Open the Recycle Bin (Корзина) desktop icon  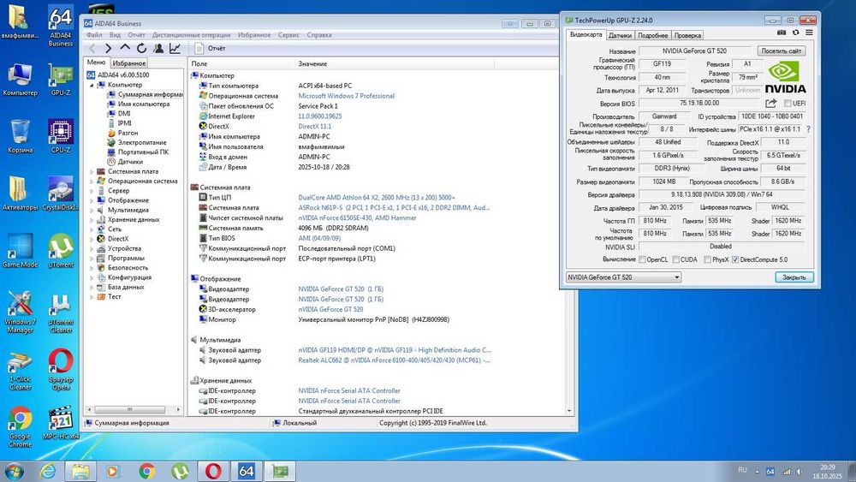21,136
